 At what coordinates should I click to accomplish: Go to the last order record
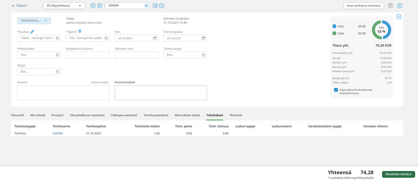[x=162, y=5]
